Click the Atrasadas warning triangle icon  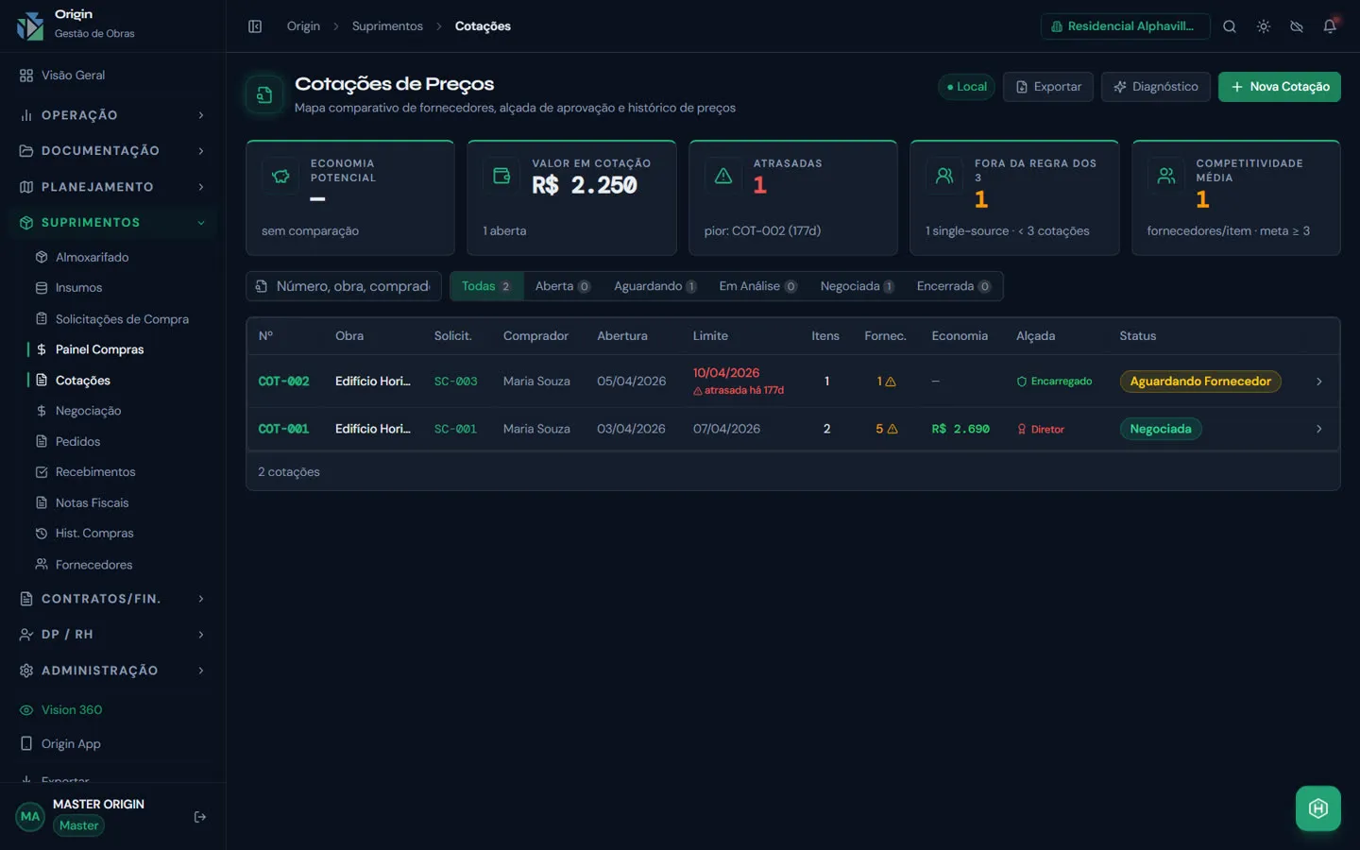point(723,176)
